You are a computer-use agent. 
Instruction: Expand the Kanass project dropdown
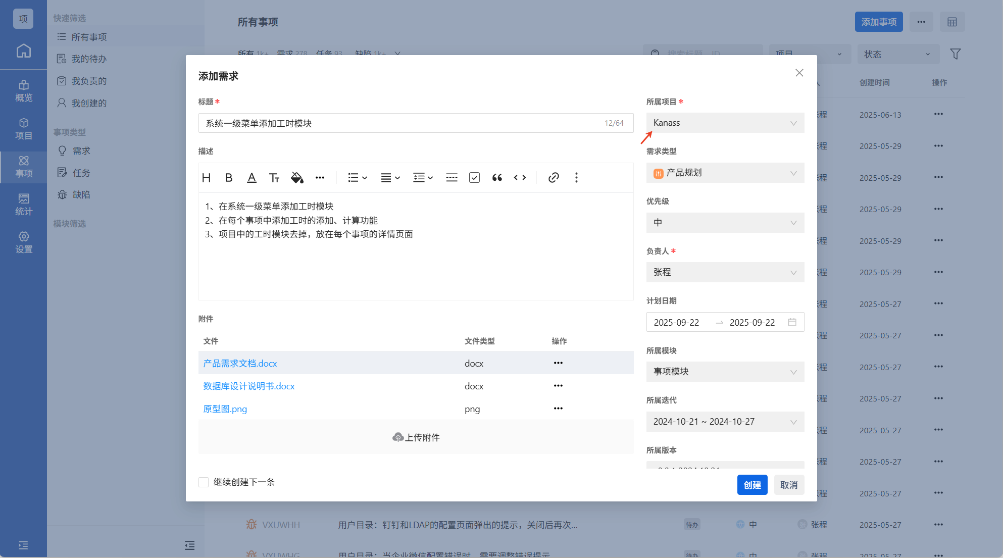point(725,123)
